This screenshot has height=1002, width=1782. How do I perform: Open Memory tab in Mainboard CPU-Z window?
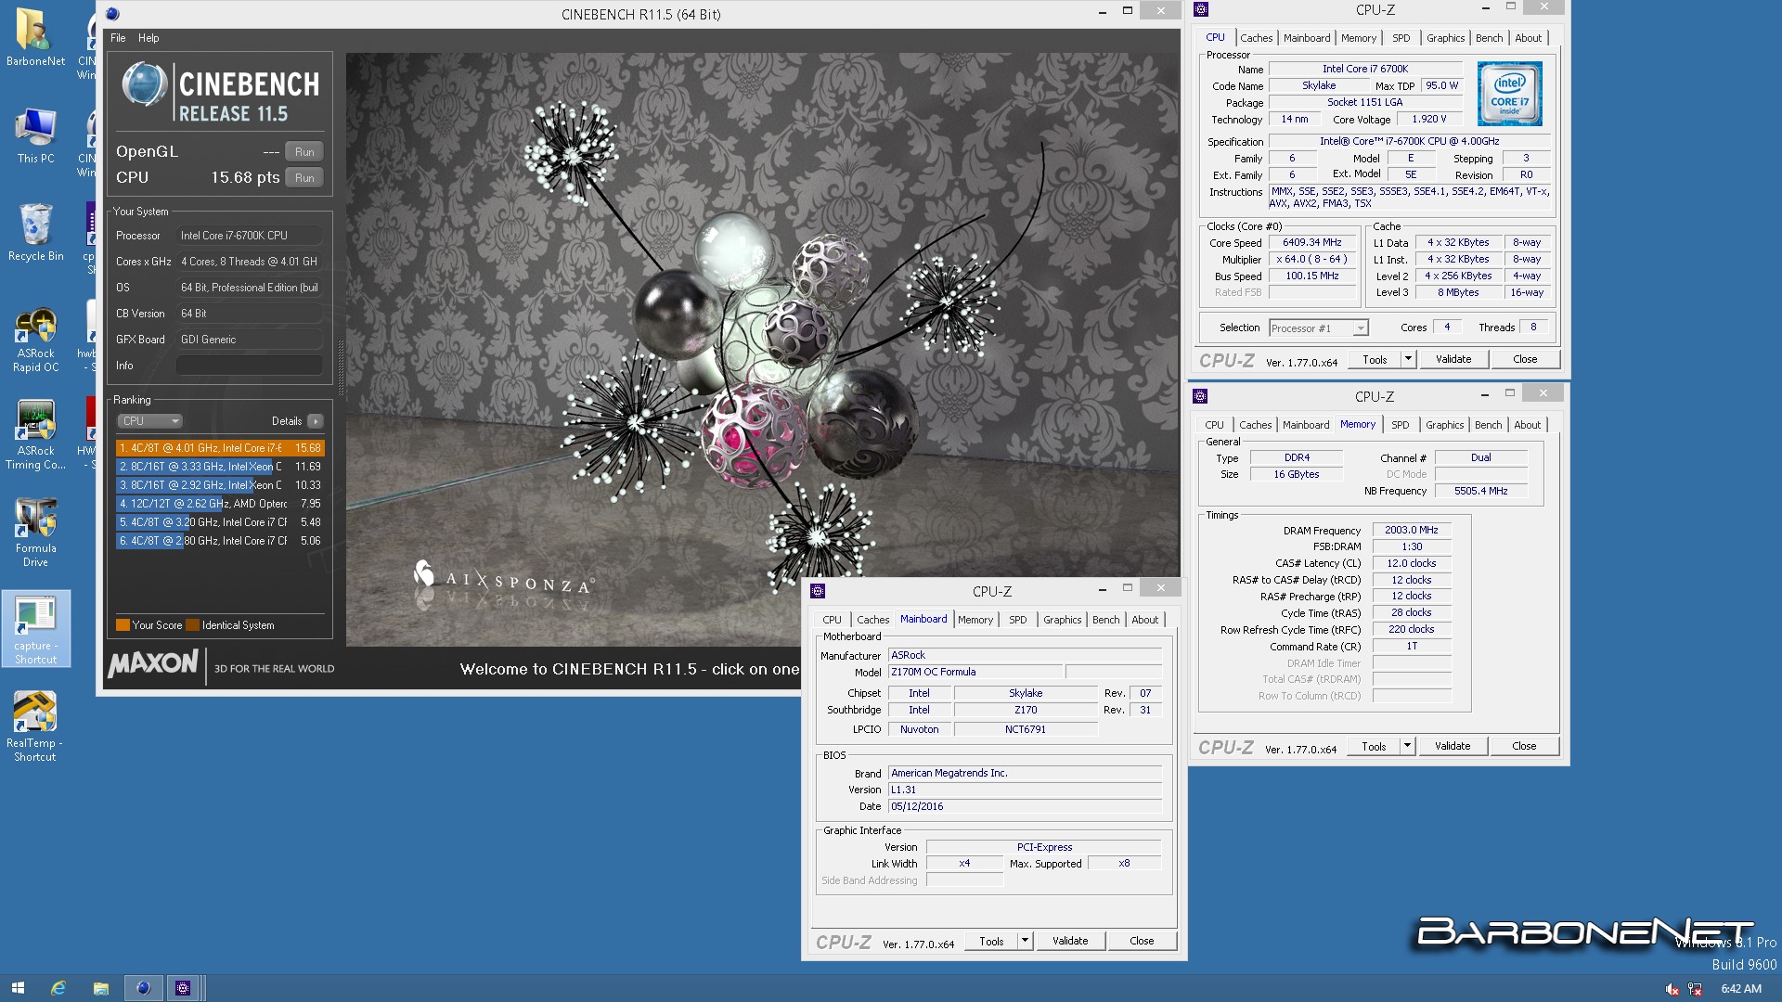click(975, 620)
